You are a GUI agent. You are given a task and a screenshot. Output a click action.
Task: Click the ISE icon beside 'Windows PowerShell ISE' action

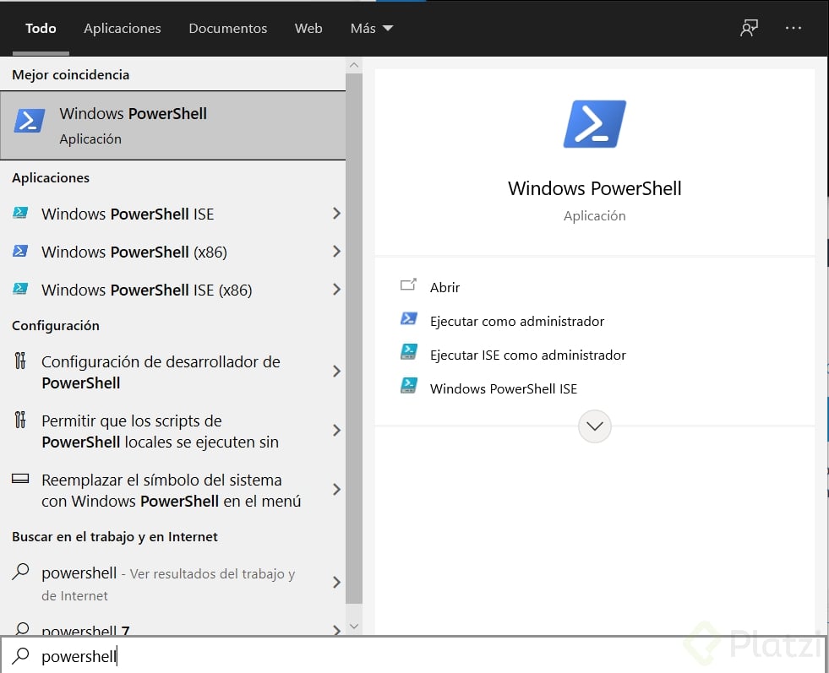pyautogui.click(x=408, y=386)
